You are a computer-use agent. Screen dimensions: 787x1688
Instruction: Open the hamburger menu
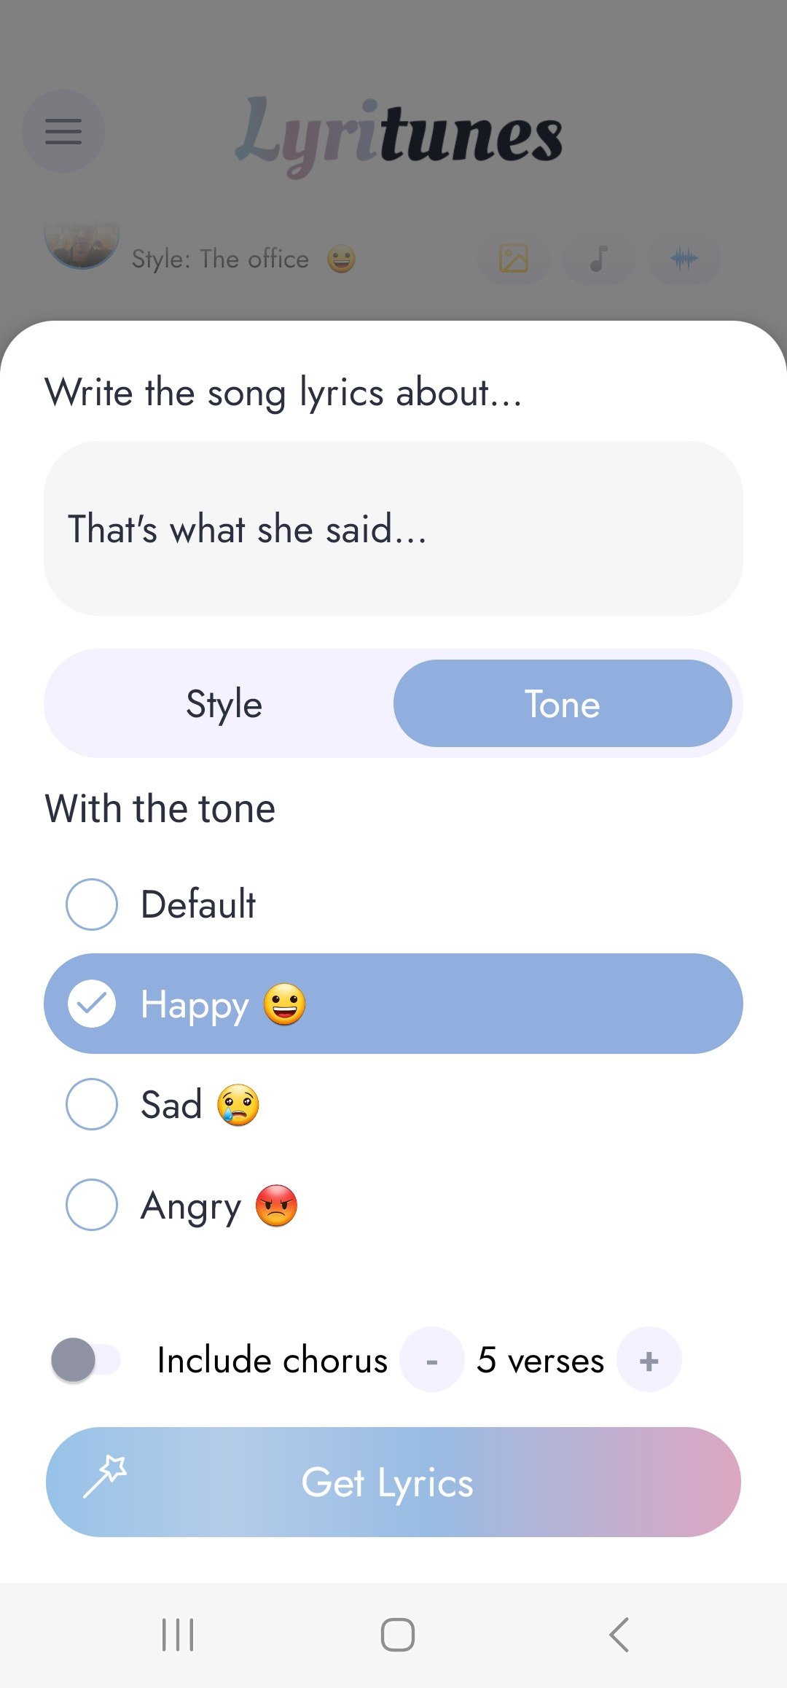63,131
